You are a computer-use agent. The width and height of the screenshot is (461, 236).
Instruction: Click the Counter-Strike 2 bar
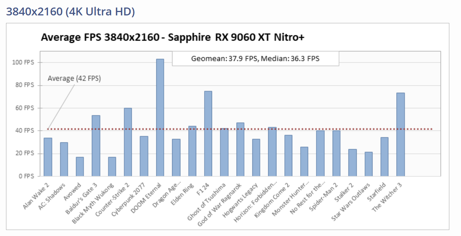[128, 142]
